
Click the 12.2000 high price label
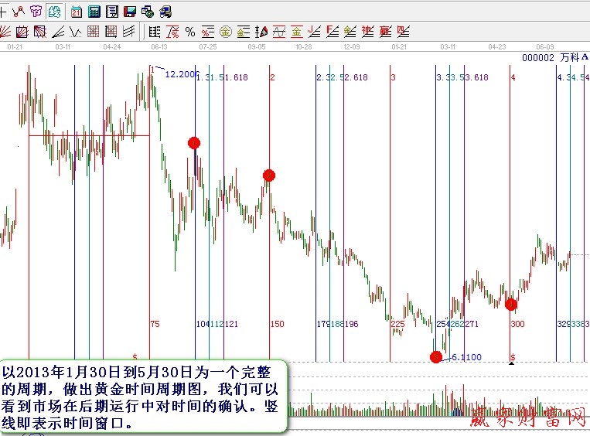pos(182,73)
